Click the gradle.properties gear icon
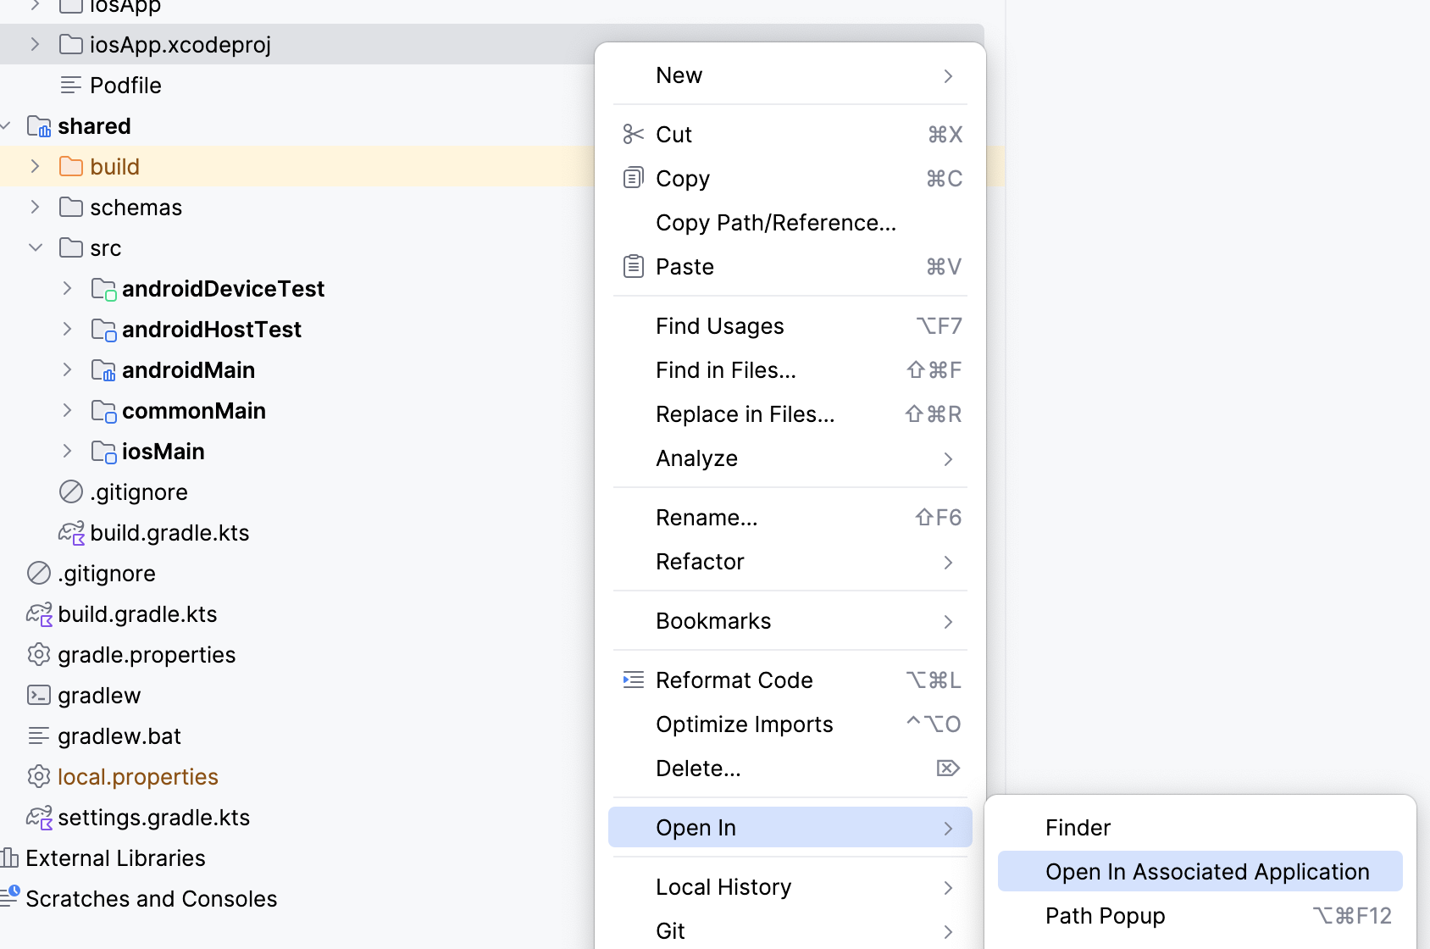 (39, 655)
